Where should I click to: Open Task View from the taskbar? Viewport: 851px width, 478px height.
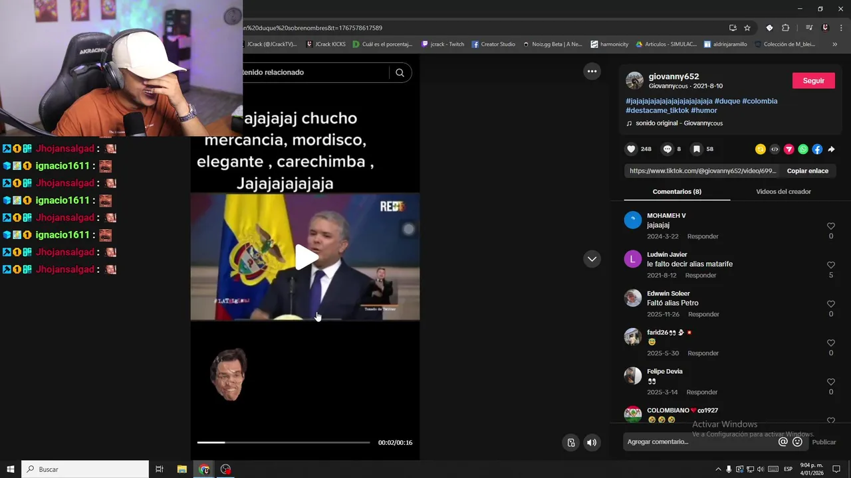coord(160,469)
